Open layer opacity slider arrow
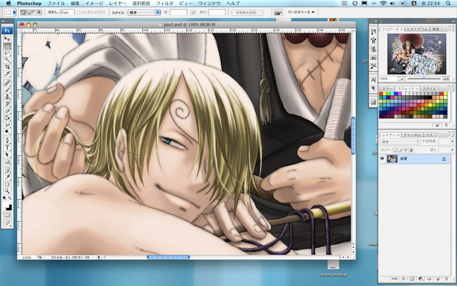Screen dimensions: 457x286 click(452, 141)
